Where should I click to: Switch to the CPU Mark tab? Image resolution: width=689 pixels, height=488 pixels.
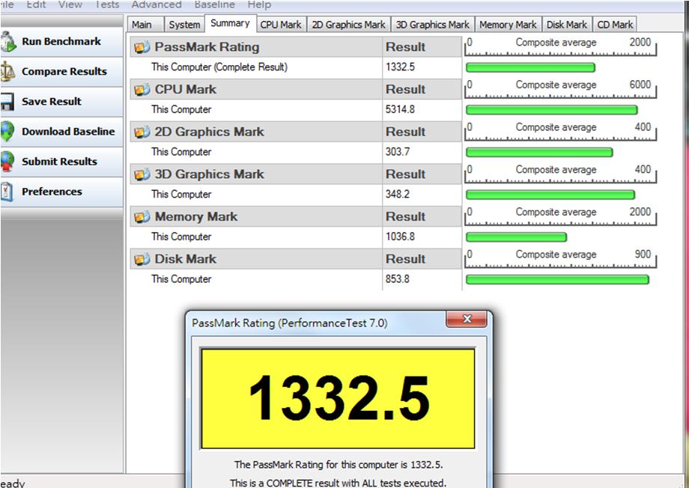(281, 25)
